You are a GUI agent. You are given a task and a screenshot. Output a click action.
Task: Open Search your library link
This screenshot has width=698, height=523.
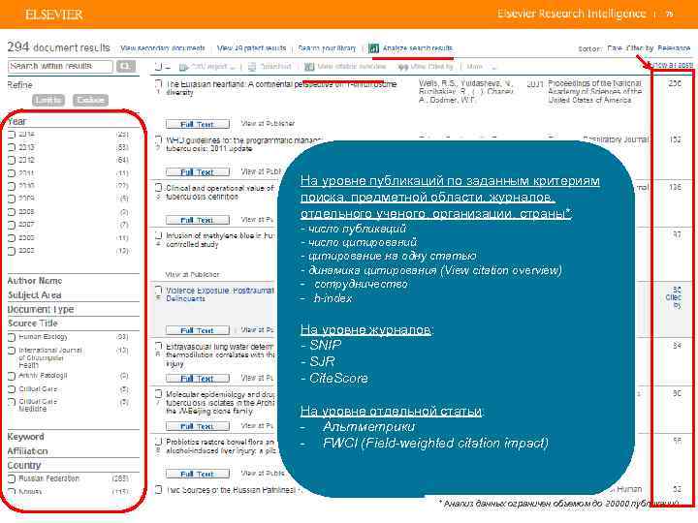point(327,48)
